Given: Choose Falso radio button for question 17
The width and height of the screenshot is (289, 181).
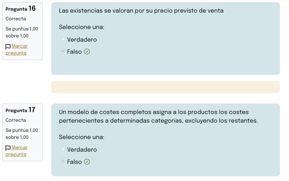Looking at the screenshot, I should click(x=63, y=162).
